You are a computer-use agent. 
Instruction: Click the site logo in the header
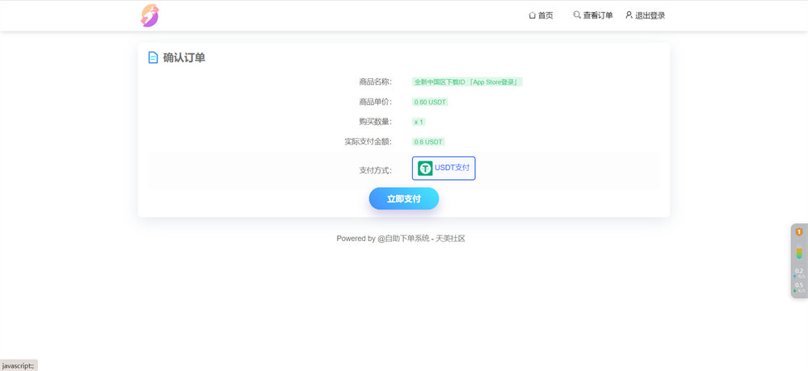point(149,15)
